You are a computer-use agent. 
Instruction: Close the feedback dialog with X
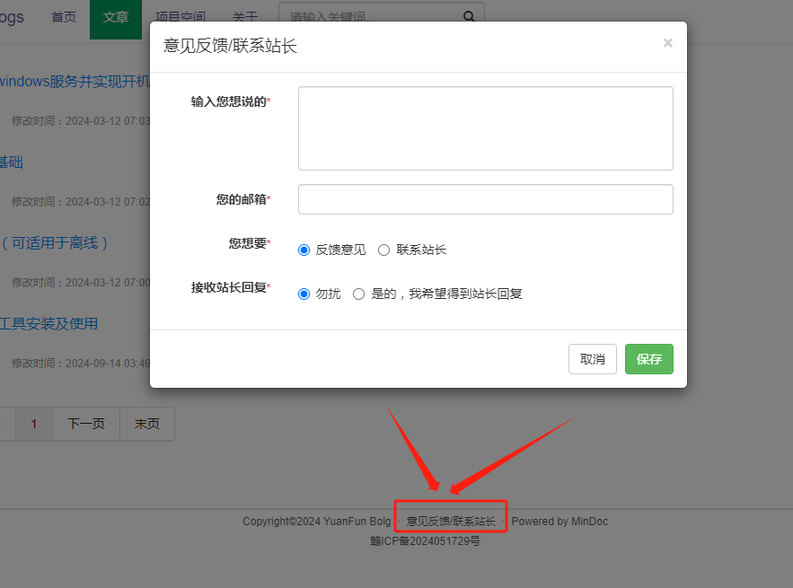pos(667,43)
